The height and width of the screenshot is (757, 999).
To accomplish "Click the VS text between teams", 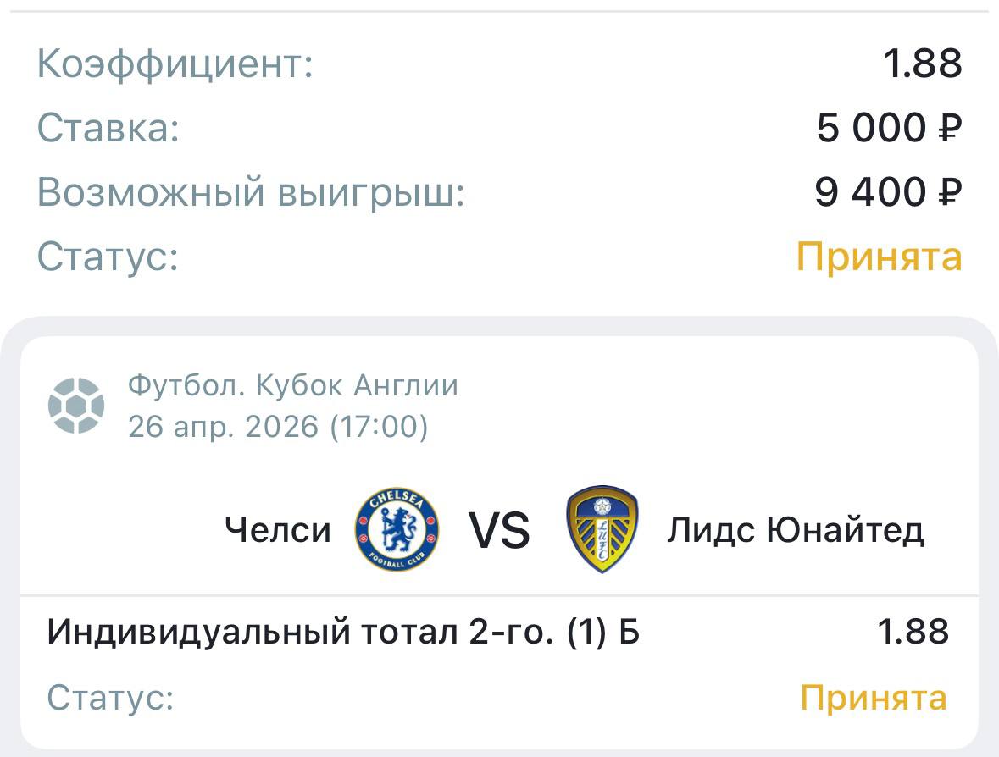I will click(499, 531).
